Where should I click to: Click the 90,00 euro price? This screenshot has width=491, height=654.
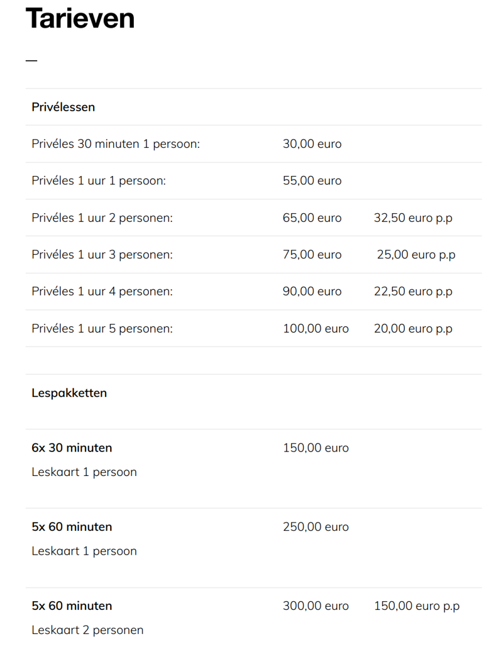312,291
